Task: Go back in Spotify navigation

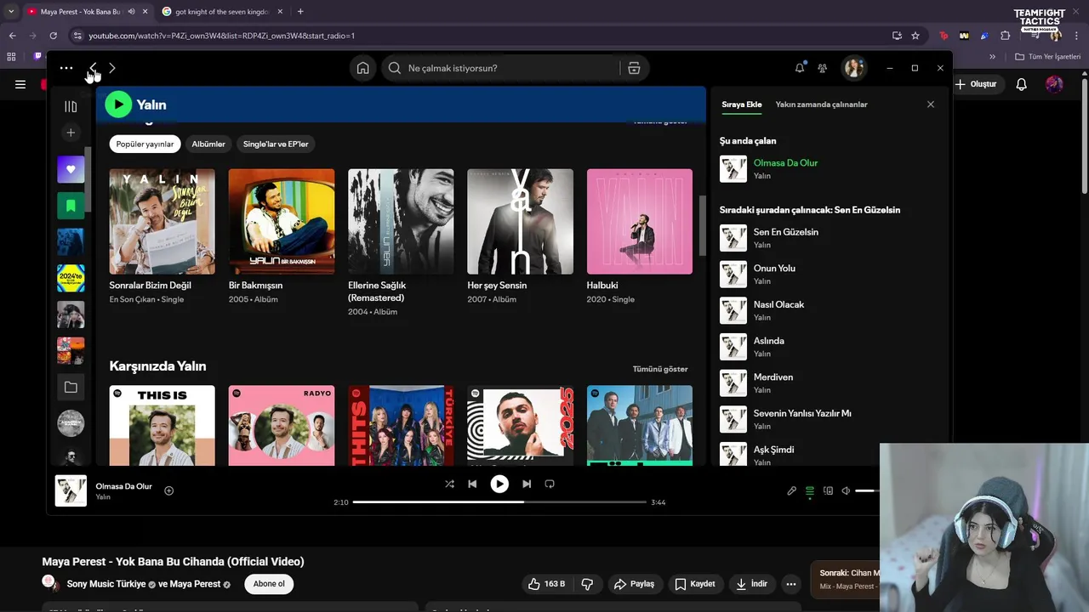Action: coord(93,68)
